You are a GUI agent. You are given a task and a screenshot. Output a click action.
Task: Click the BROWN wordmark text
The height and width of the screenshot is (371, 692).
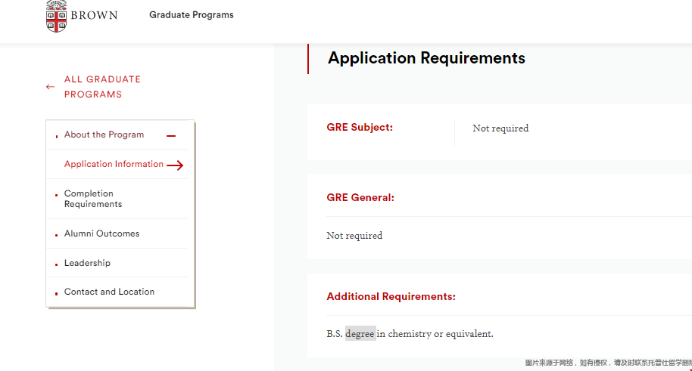94,15
